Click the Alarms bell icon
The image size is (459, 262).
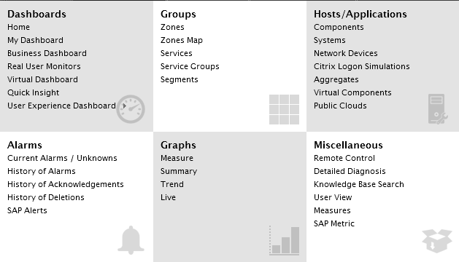click(131, 240)
